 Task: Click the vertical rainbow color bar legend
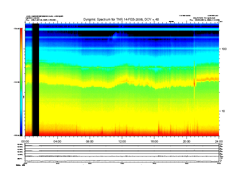coord(21,82)
